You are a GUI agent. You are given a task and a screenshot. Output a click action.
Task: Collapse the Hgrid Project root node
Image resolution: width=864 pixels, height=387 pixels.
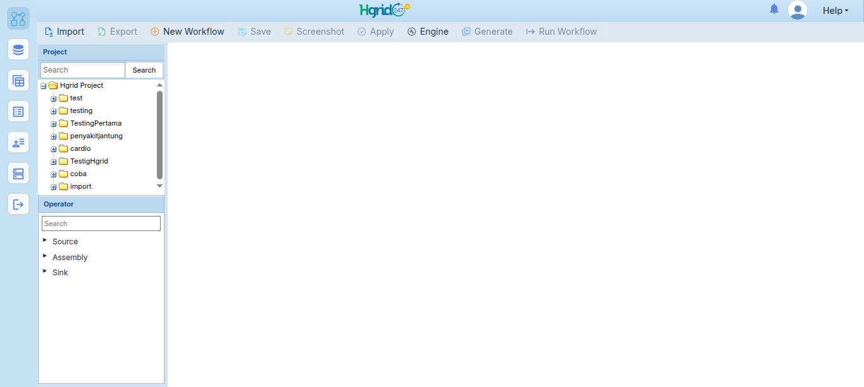tap(43, 86)
